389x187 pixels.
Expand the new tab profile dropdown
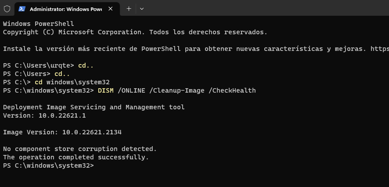(141, 9)
